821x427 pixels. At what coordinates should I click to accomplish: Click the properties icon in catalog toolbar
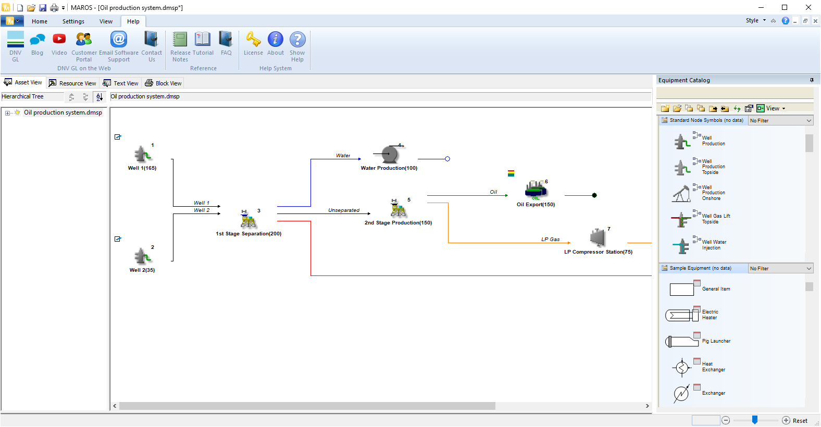(x=749, y=108)
